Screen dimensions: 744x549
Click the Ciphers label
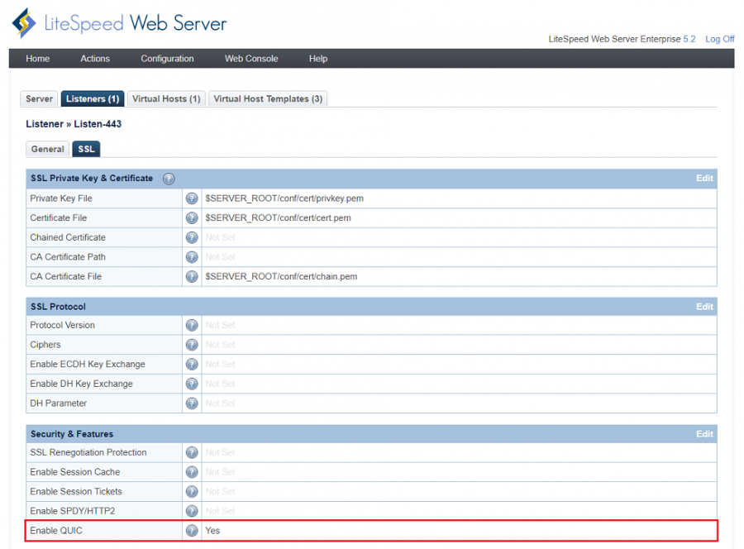click(x=45, y=345)
